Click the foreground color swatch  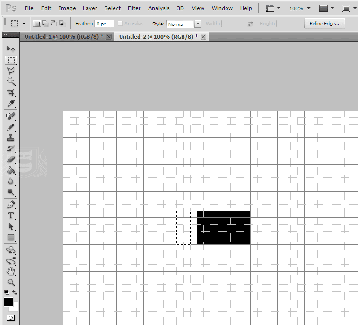8,302
